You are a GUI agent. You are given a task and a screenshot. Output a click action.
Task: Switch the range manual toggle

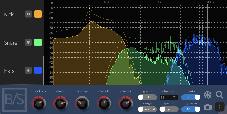pyautogui.click(x=147, y=109)
